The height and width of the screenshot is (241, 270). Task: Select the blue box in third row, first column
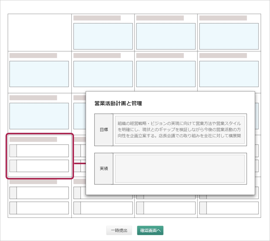39,116
